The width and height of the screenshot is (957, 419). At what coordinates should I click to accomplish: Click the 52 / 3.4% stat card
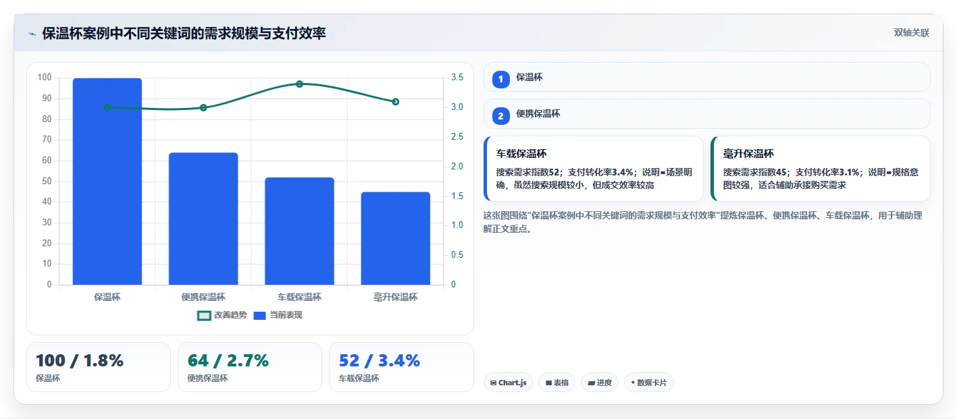click(x=401, y=367)
